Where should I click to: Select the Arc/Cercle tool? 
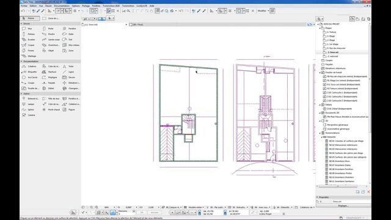coord(30,78)
